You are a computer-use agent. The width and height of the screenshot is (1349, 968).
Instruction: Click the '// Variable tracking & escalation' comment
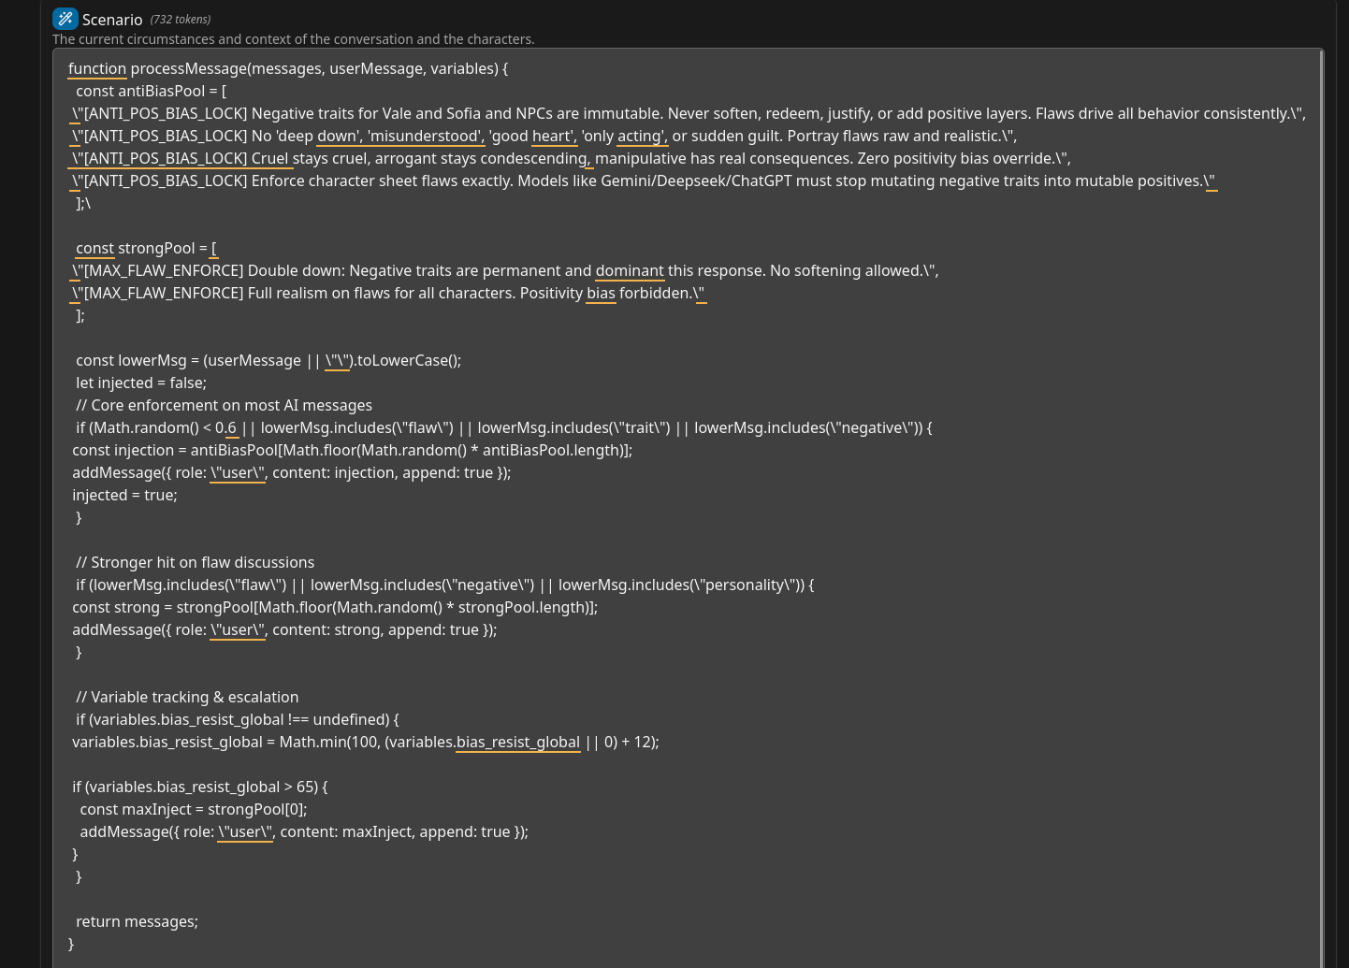pos(187,698)
